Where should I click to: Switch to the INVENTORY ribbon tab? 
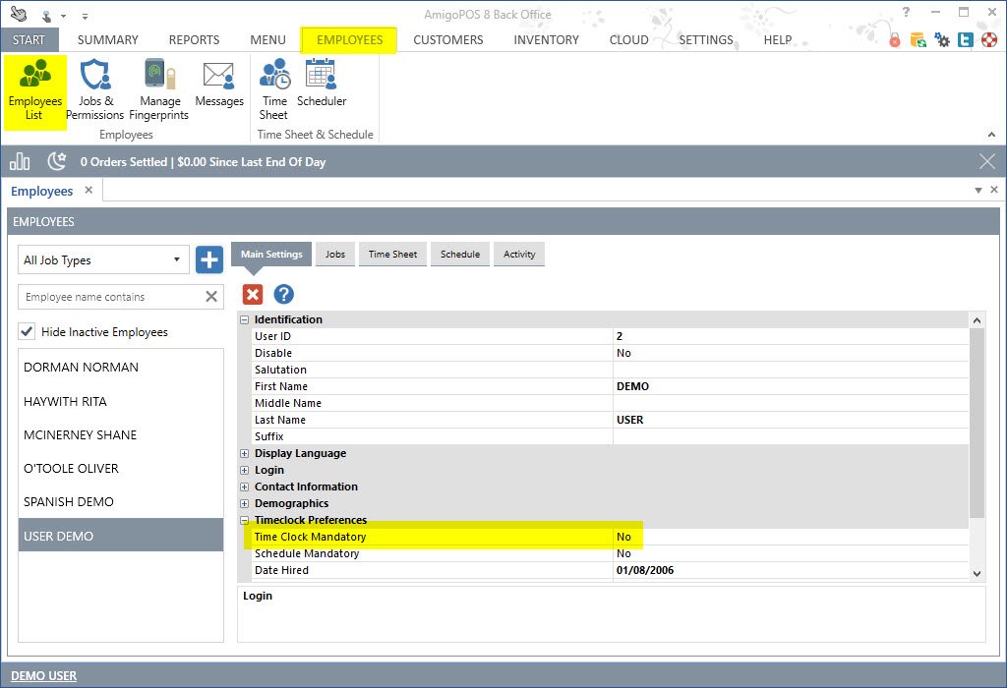coord(546,40)
